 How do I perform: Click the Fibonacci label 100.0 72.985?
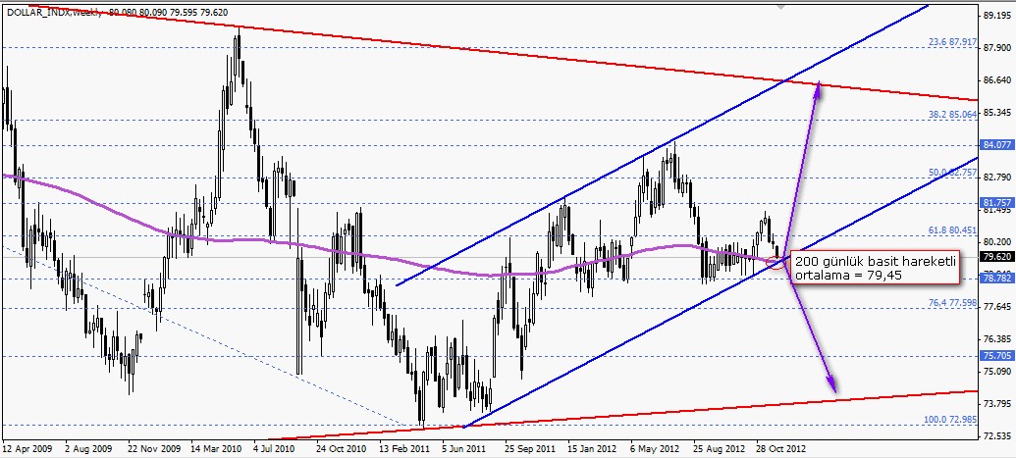(x=950, y=419)
